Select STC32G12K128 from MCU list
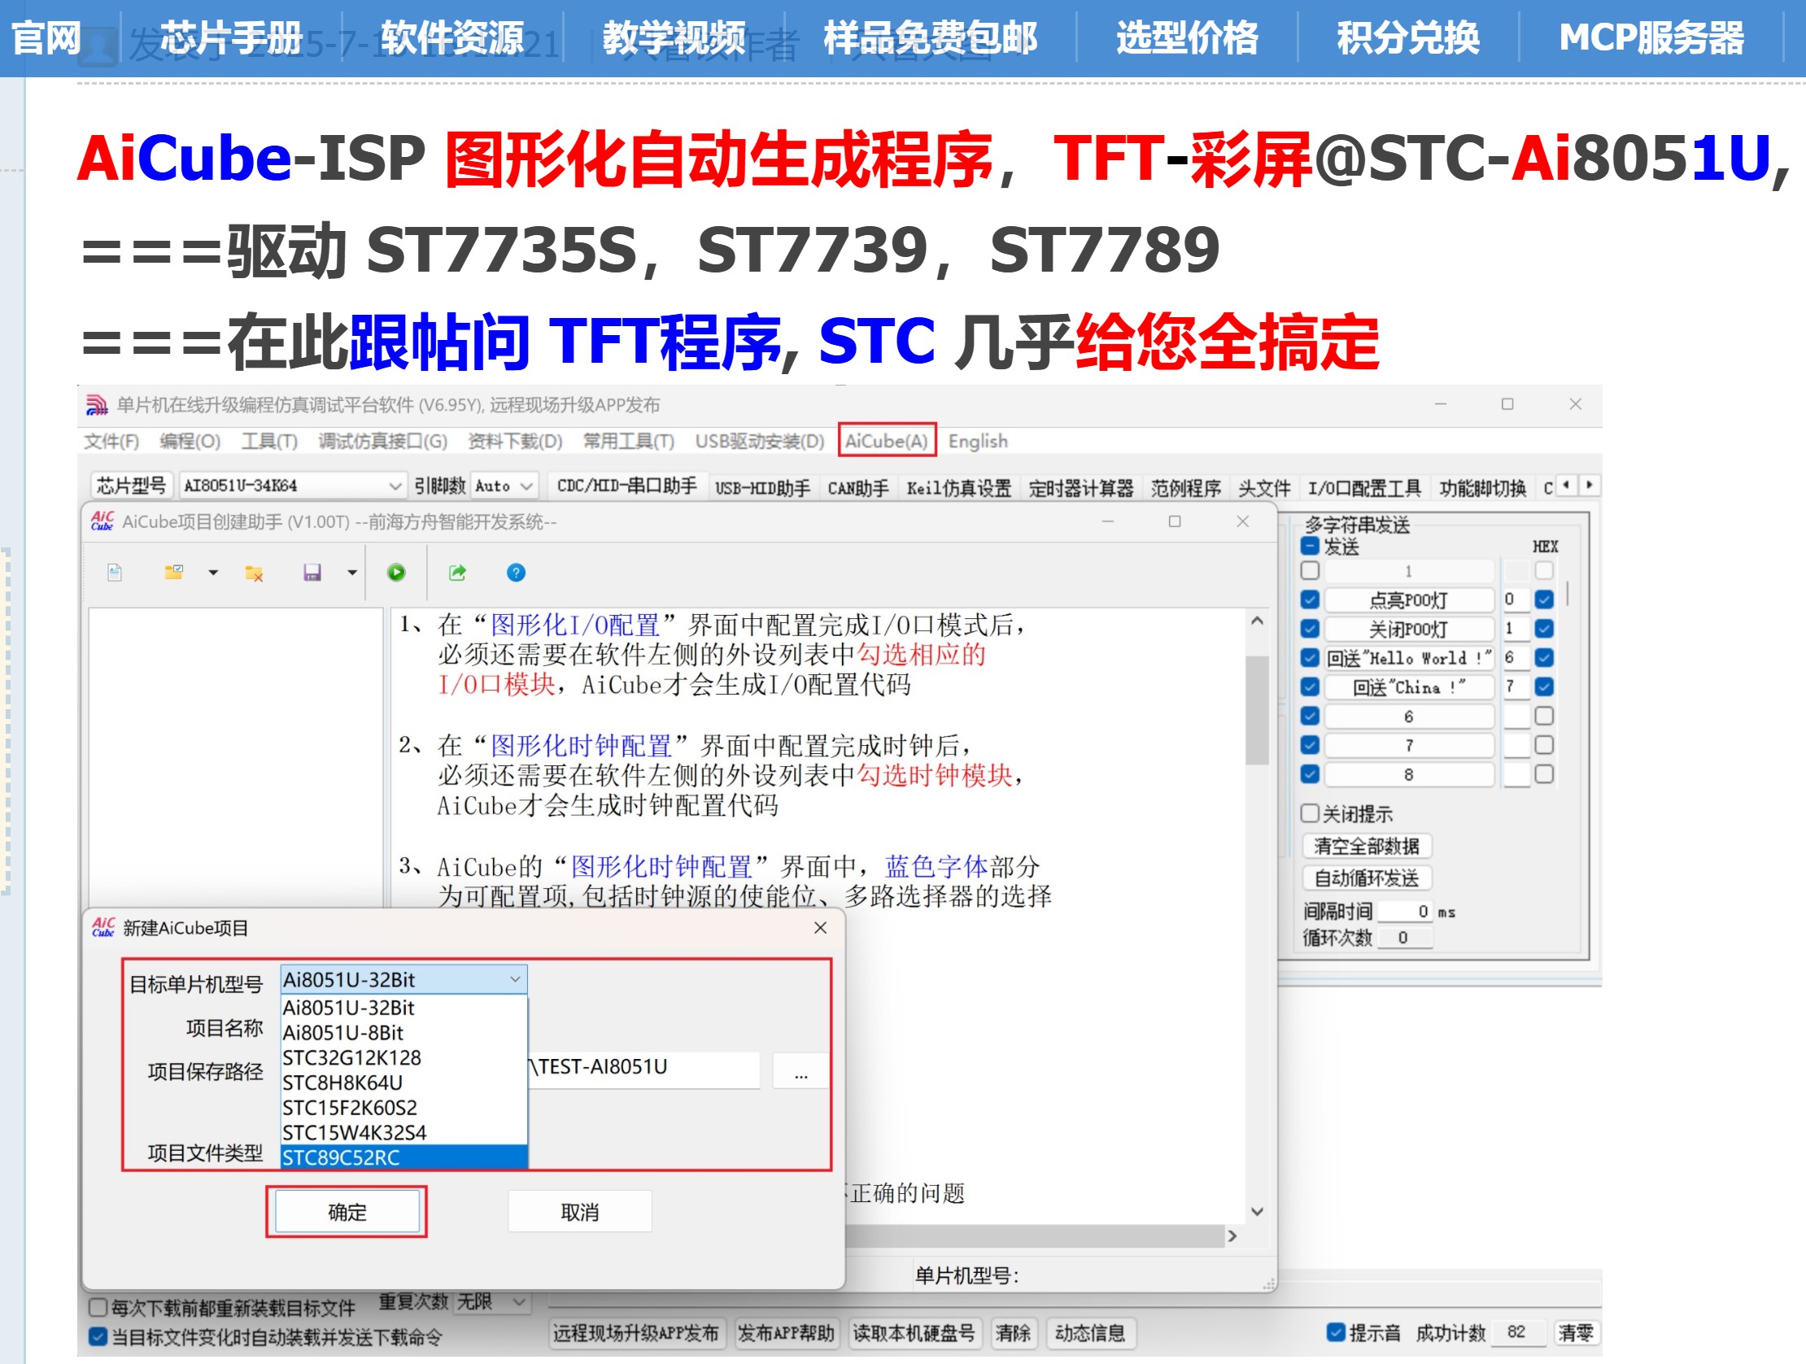The width and height of the screenshot is (1806, 1364). 404,1059
